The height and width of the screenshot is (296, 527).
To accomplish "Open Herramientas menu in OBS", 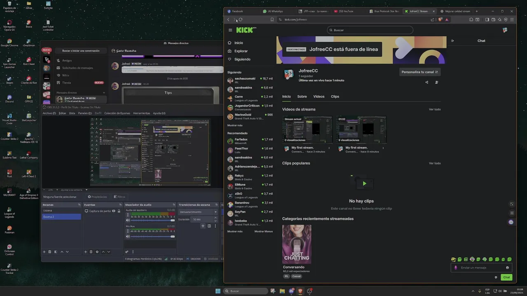I will point(141,113).
